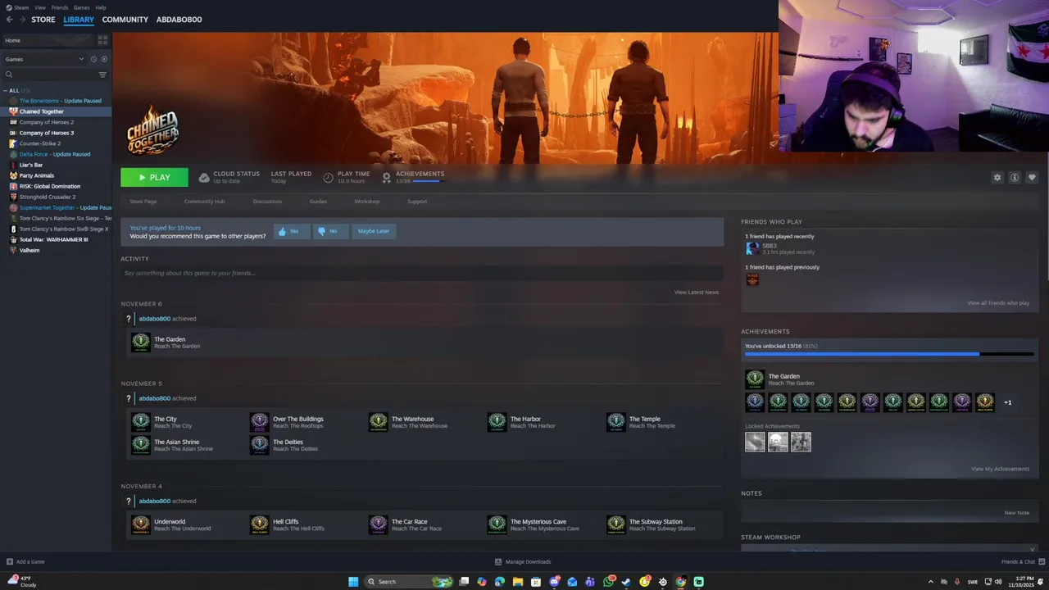Open the Help menu
Viewport: 1049px width, 590px height.
click(101, 7)
